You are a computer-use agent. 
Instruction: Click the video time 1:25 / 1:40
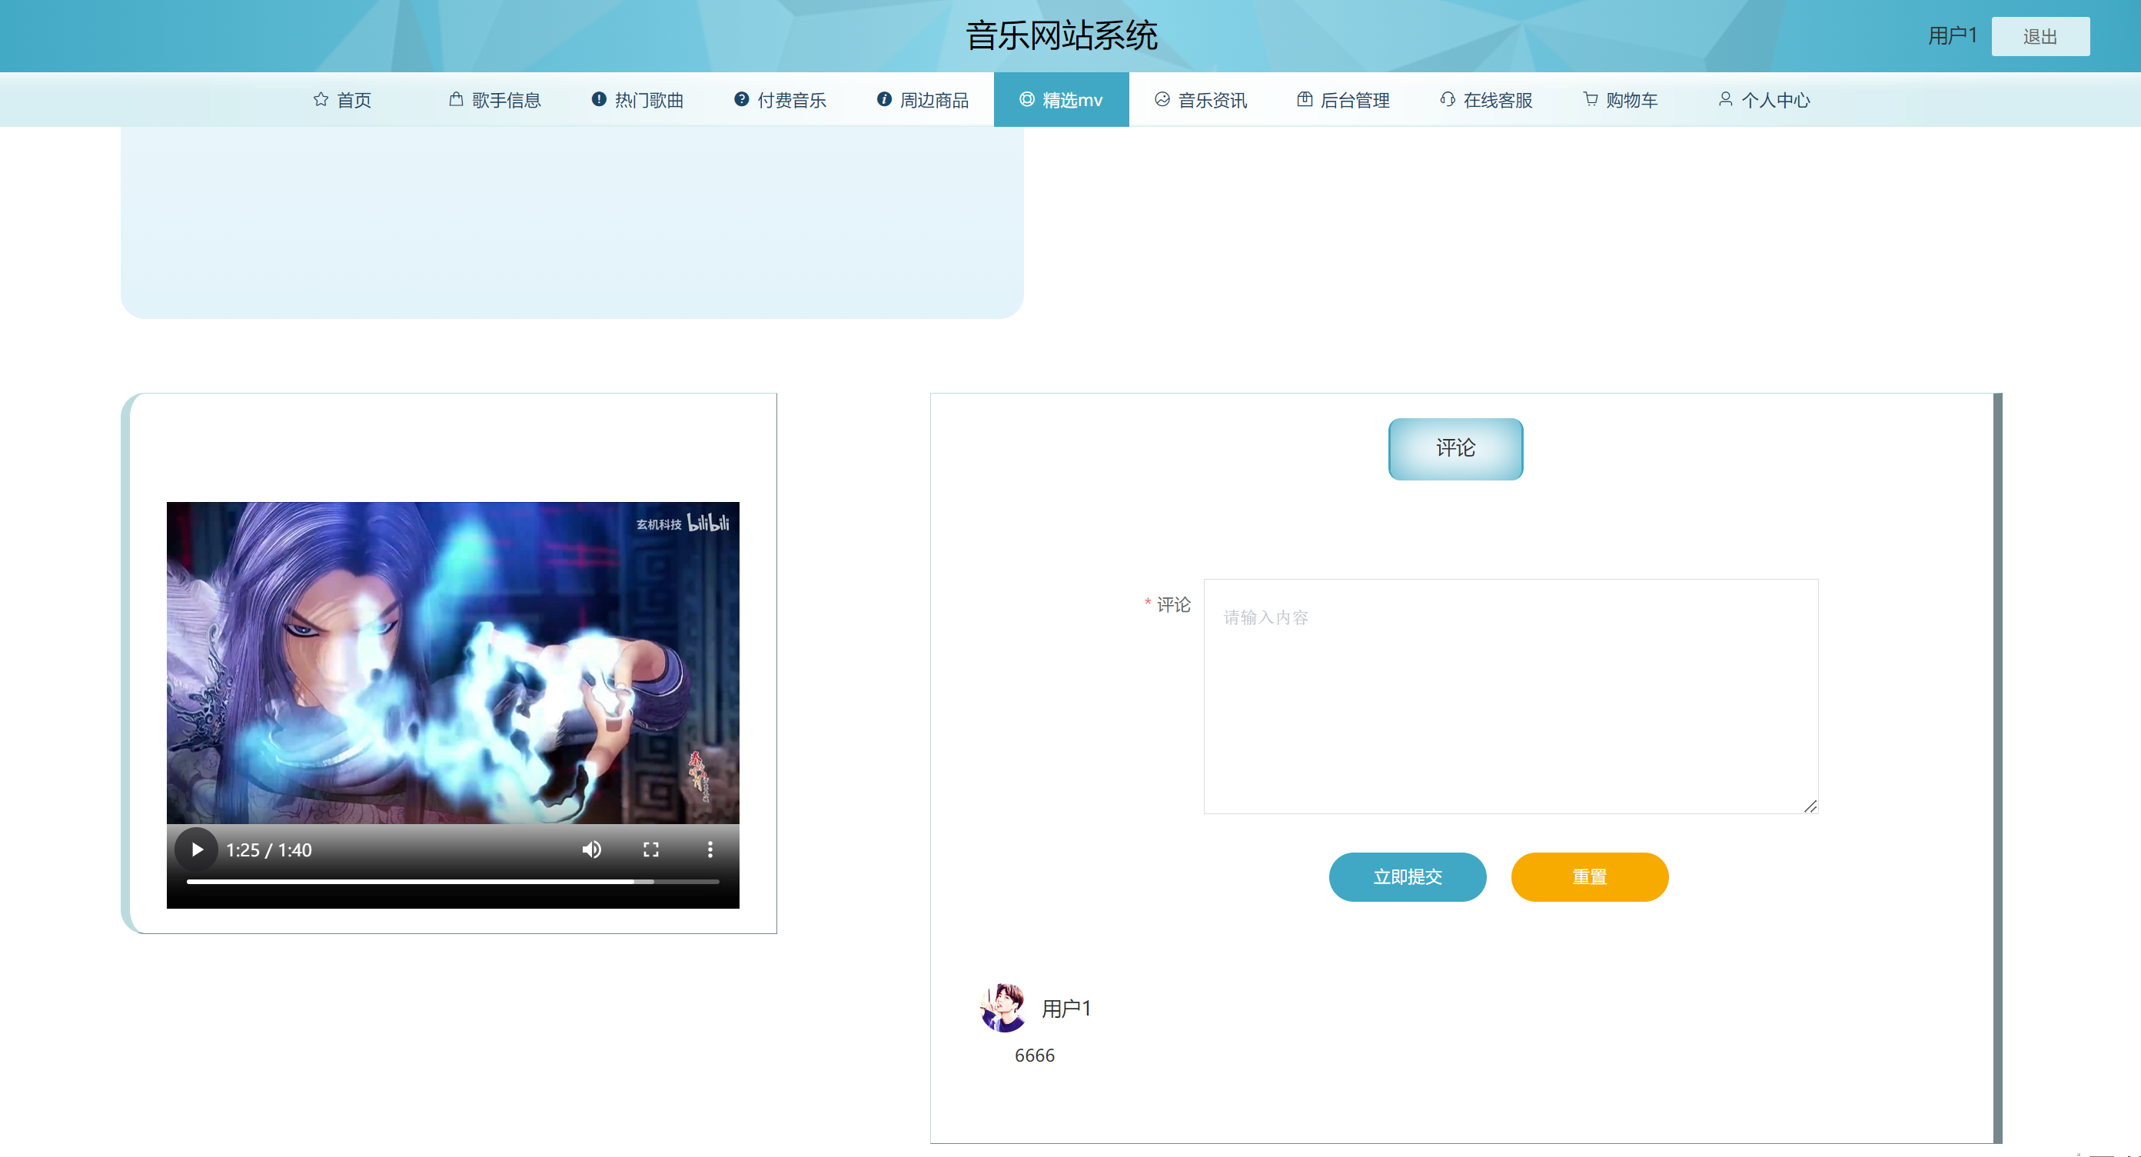[268, 849]
